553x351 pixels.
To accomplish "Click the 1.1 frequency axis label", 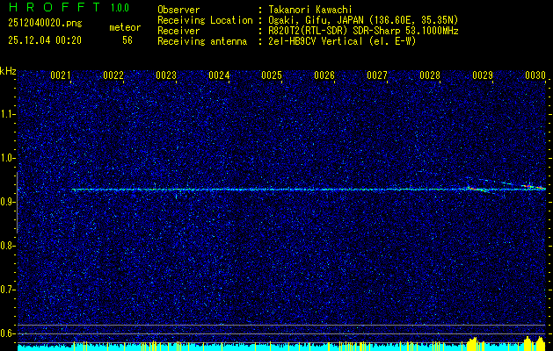I will [7, 114].
